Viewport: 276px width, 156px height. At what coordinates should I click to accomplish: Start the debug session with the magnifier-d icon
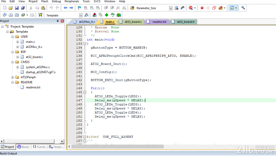click(191, 8)
